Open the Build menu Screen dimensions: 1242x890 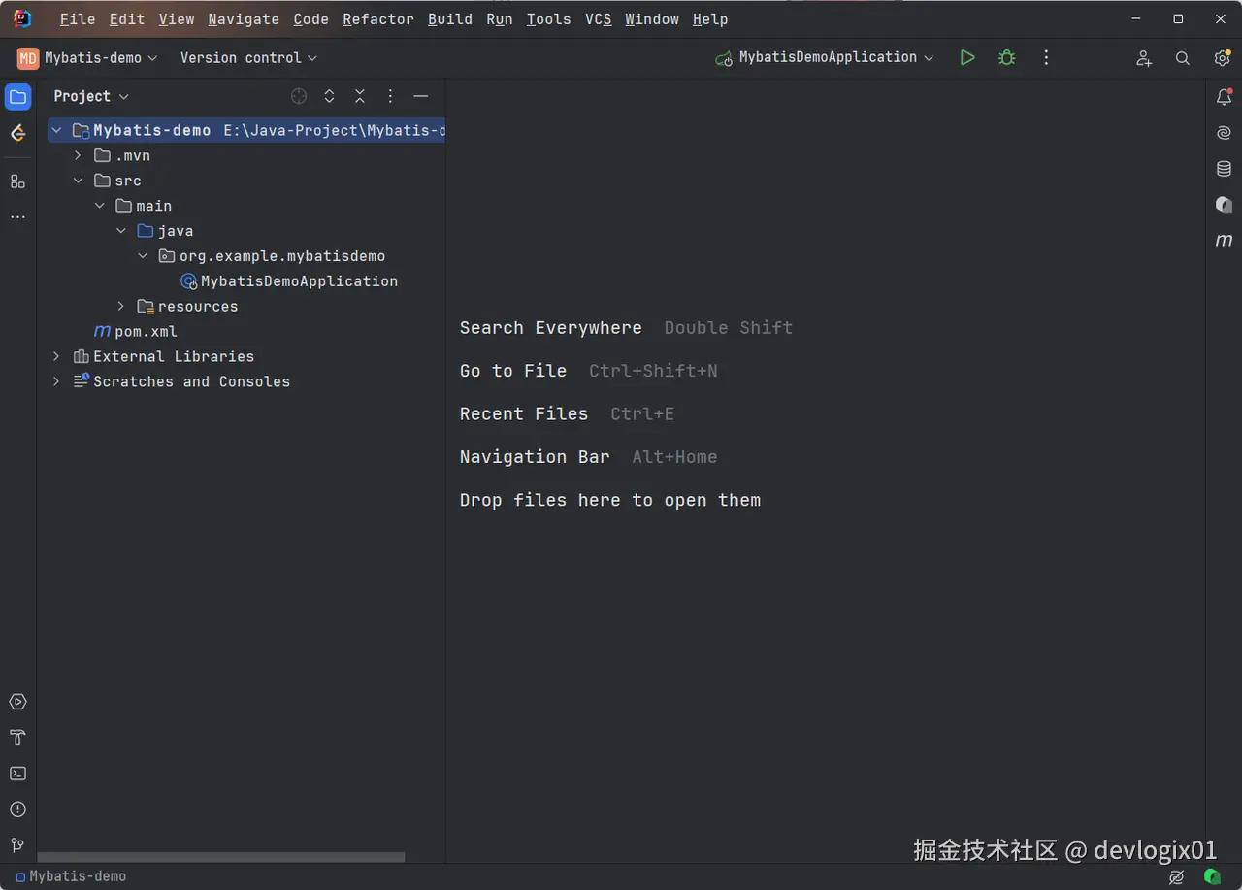450,19
